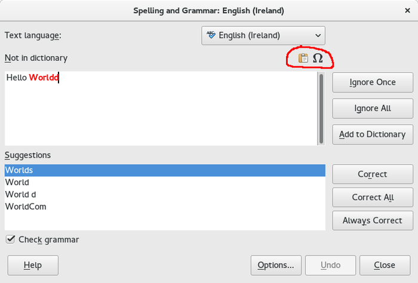
Task: Open the Help button
Action: 33,265
